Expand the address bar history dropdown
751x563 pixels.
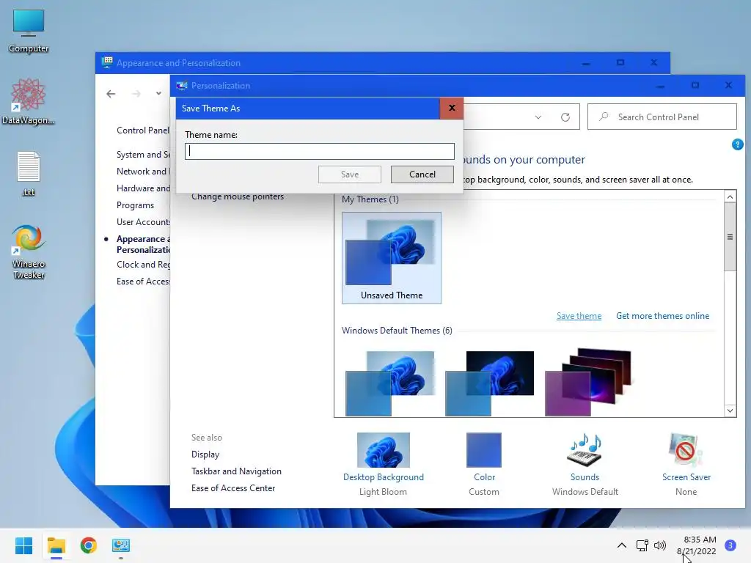(538, 117)
